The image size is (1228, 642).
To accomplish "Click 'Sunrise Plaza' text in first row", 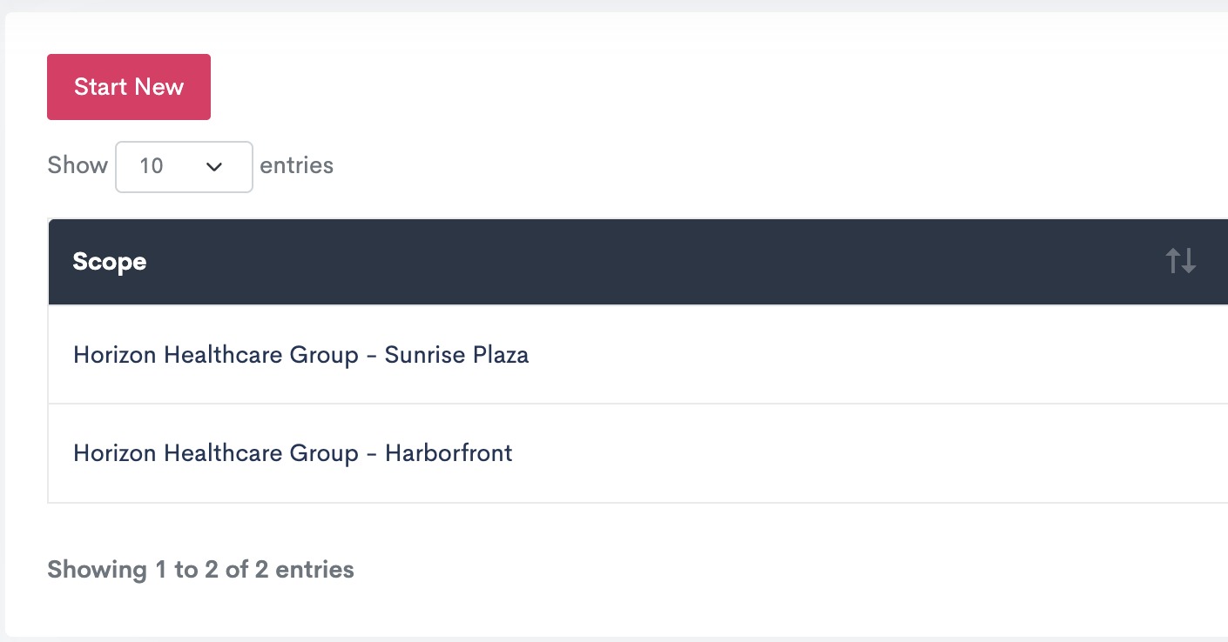I will point(456,355).
